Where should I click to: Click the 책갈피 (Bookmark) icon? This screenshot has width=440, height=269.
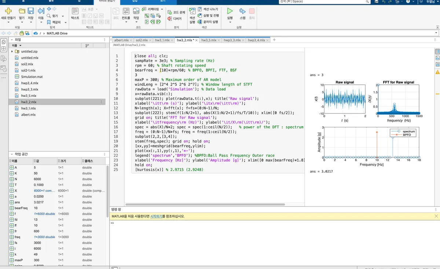pos(49,22)
